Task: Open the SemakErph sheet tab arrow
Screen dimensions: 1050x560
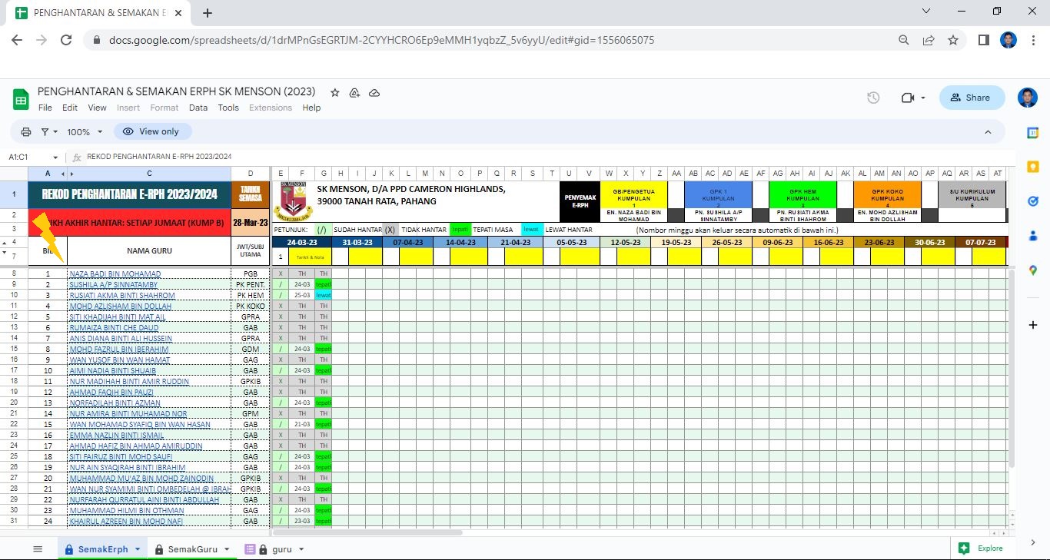Action: click(138, 549)
